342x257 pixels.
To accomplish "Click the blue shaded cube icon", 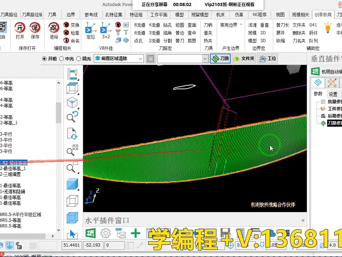I will coord(72,184).
